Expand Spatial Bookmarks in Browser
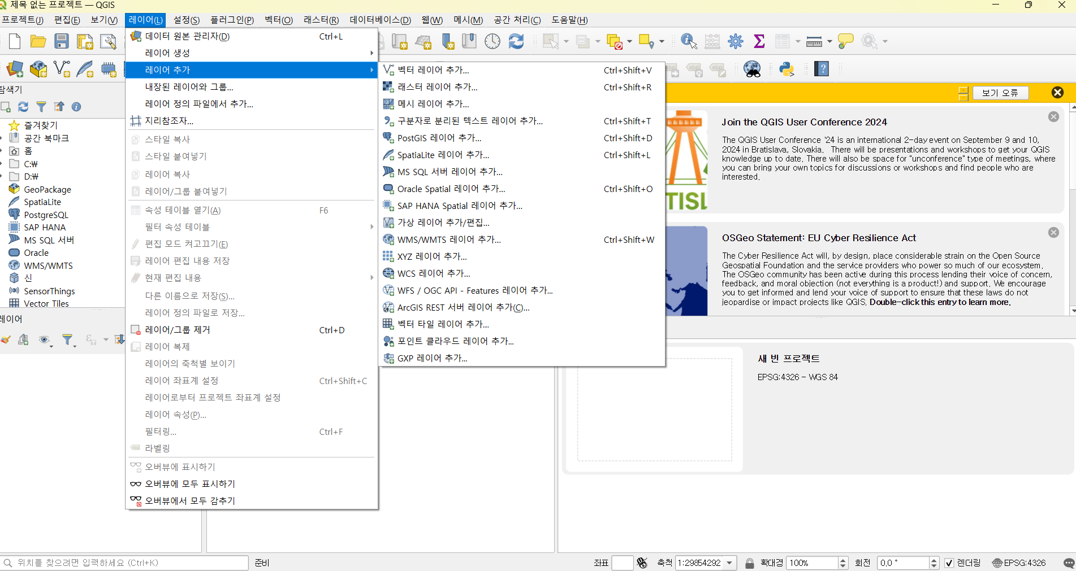Screen dimensions: 1076x571 [x=2, y=138]
